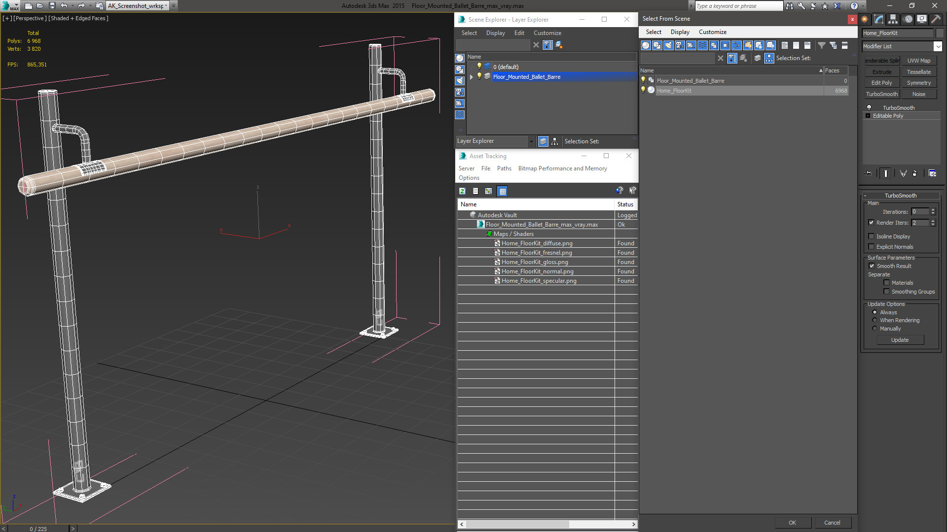Toggle the Display Lights filter icon
The height and width of the screenshot is (532, 947).
tap(668, 45)
